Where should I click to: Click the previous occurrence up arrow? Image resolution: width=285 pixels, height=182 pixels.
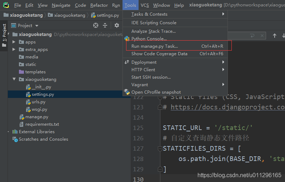click(x=274, y=36)
